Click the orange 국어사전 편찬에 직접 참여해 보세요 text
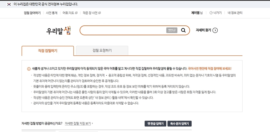 210,69
